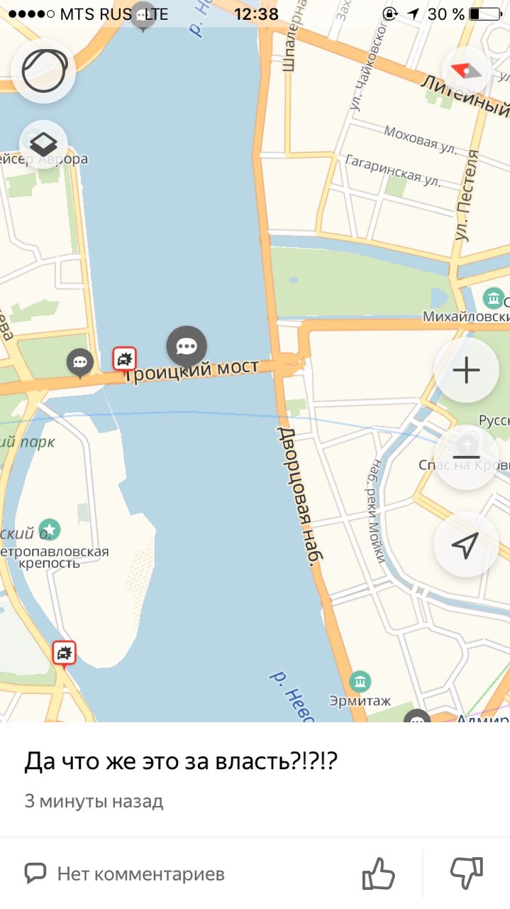Screen dimensions: 510x909
Task: Open the Эрмитаж museum marker
Action: click(360, 682)
